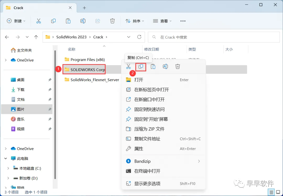Go forward with the right arrow button
This screenshot has height=196, width=283.
(x=18, y=37)
